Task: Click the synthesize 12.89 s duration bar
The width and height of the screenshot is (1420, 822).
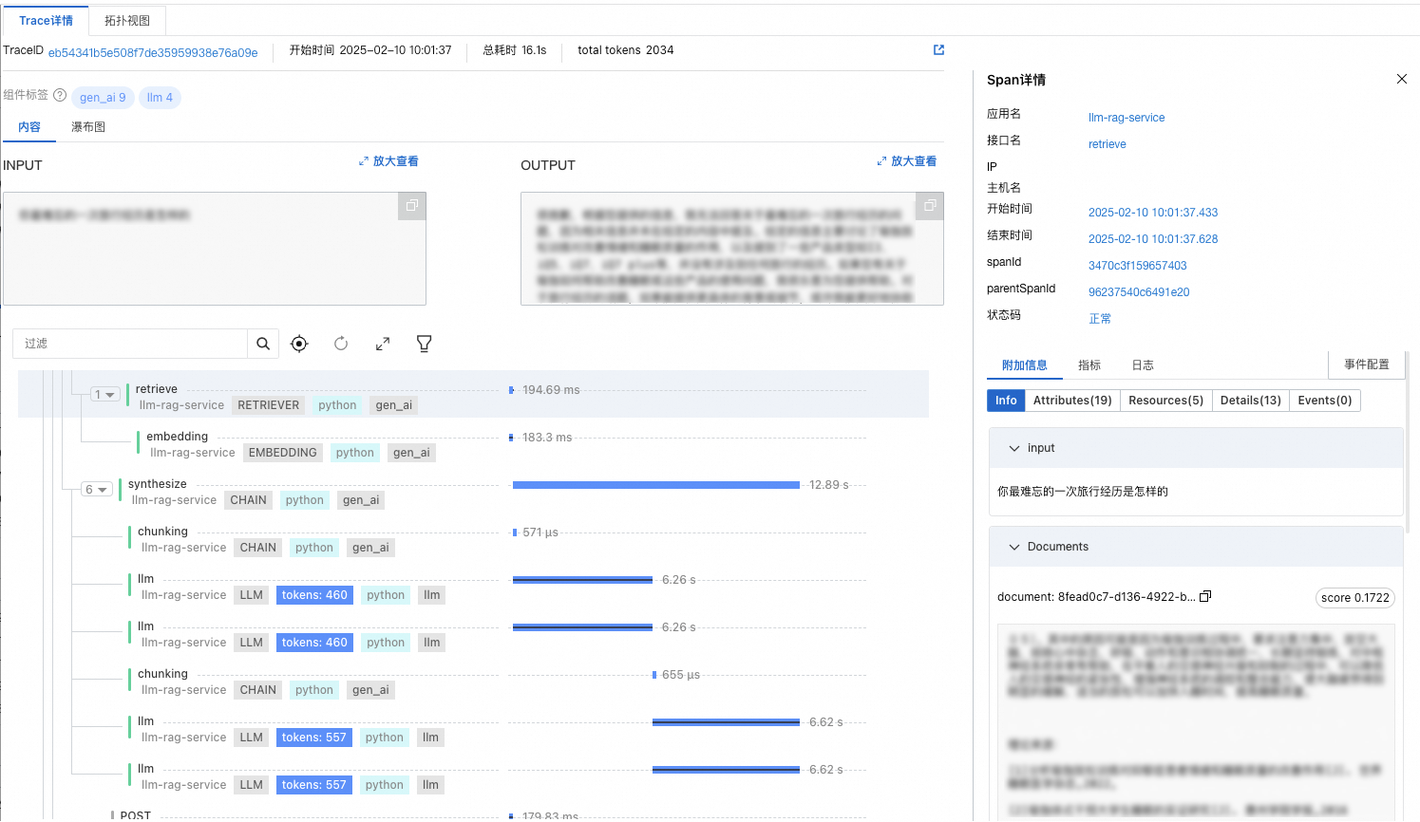Action: click(x=655, y=485)
